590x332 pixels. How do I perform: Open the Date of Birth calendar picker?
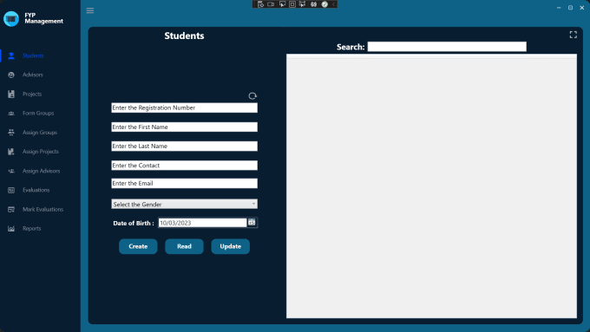(252, 223)
